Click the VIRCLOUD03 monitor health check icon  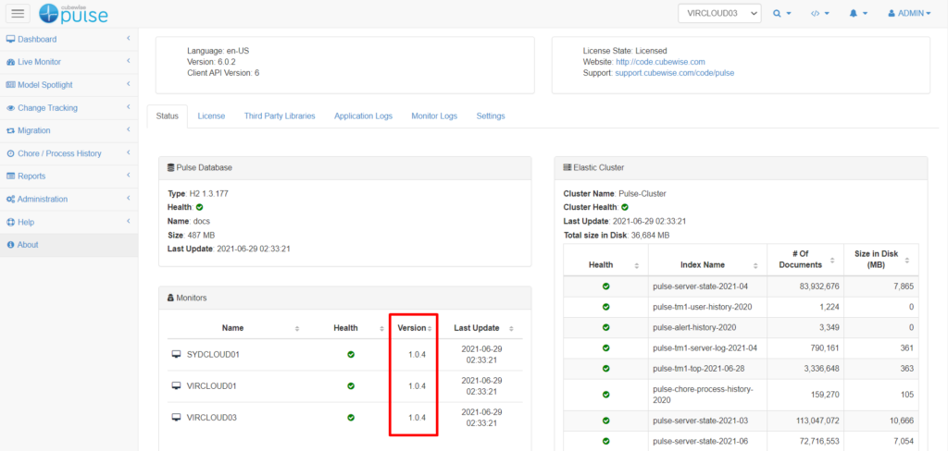pyautogui.click(x=351, y=418)
